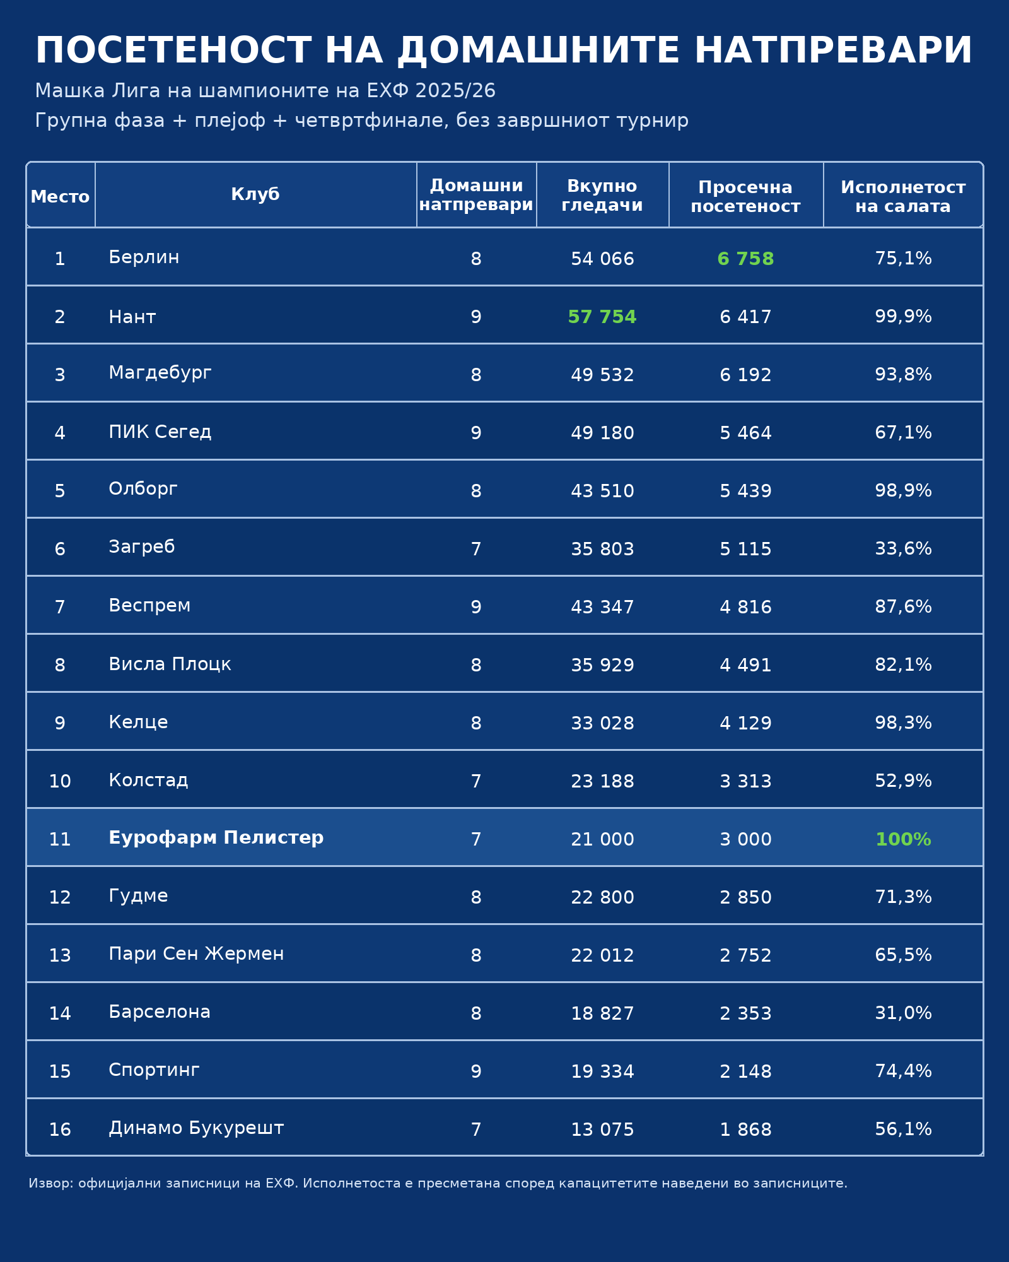Click total spectators value "49 532"
The height and width of the screenshot is (1262, 1009).
pyautogui.click(x=602, y=375)
